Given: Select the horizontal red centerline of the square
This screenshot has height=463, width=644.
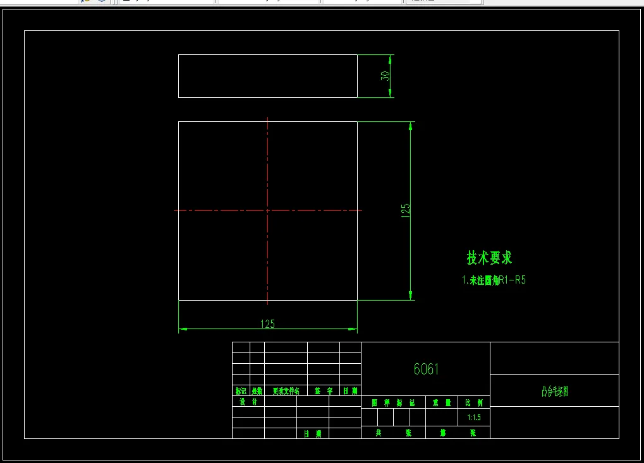Looking at the screenshot, I should [268, 210].
